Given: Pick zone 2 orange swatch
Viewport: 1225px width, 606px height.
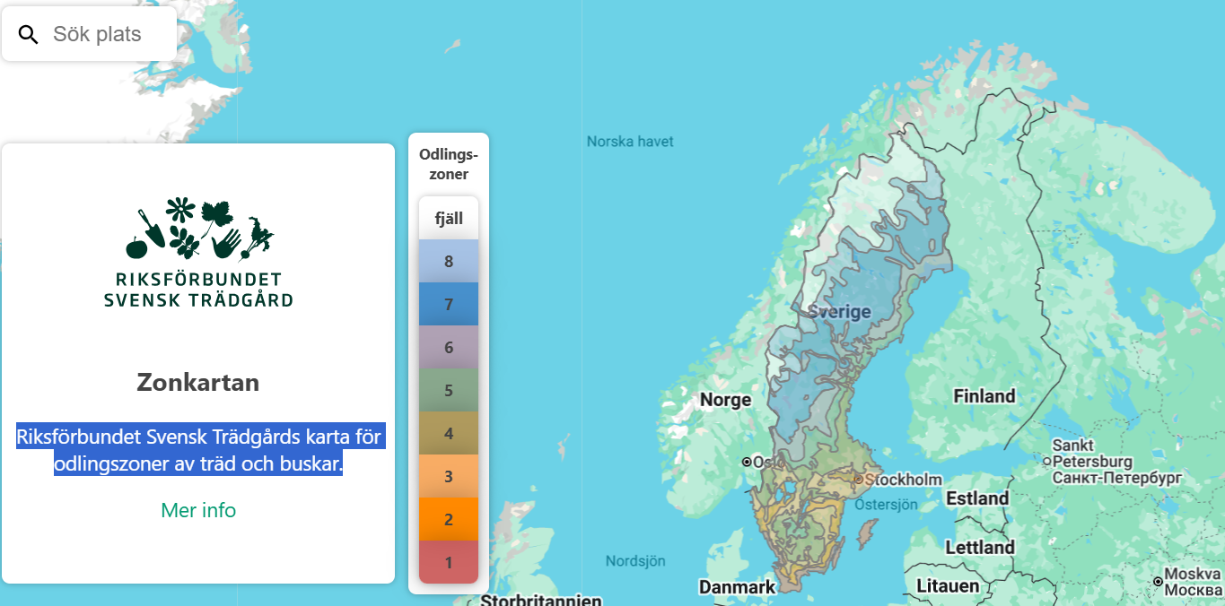Looking at the screenshot, I should pyautogui.click(x=449, y=519).
